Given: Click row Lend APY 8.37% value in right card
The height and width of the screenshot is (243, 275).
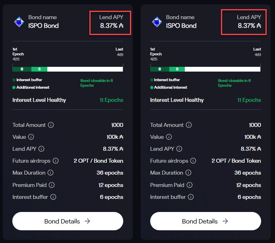Looking at the screenshot, I should [x=251, y=149].
